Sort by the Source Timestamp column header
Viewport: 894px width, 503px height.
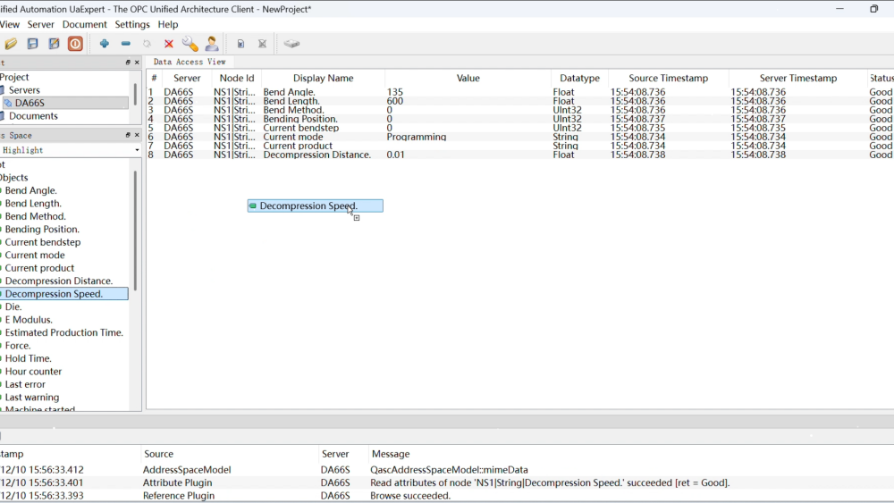668,79
